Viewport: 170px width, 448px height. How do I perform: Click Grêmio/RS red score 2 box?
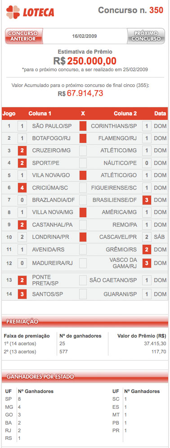pos(147,249)
